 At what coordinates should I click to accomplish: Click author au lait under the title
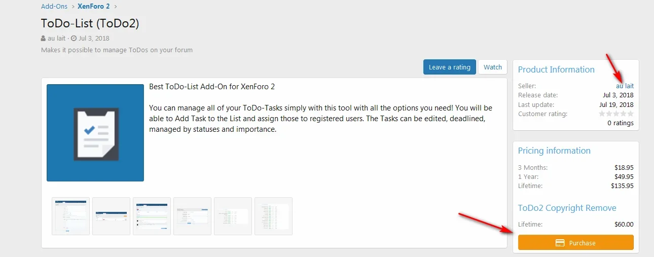[x=58, y=39]
